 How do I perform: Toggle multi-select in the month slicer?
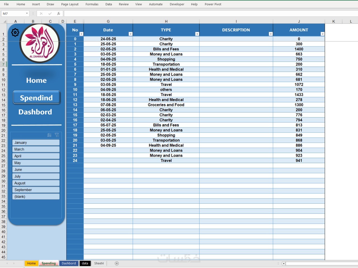point(50,135)
